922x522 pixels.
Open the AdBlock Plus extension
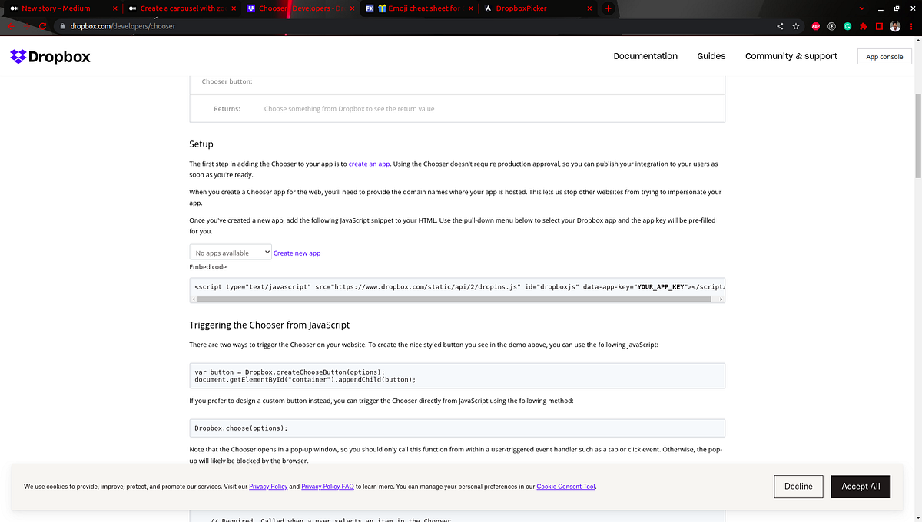tap(815, 26)
